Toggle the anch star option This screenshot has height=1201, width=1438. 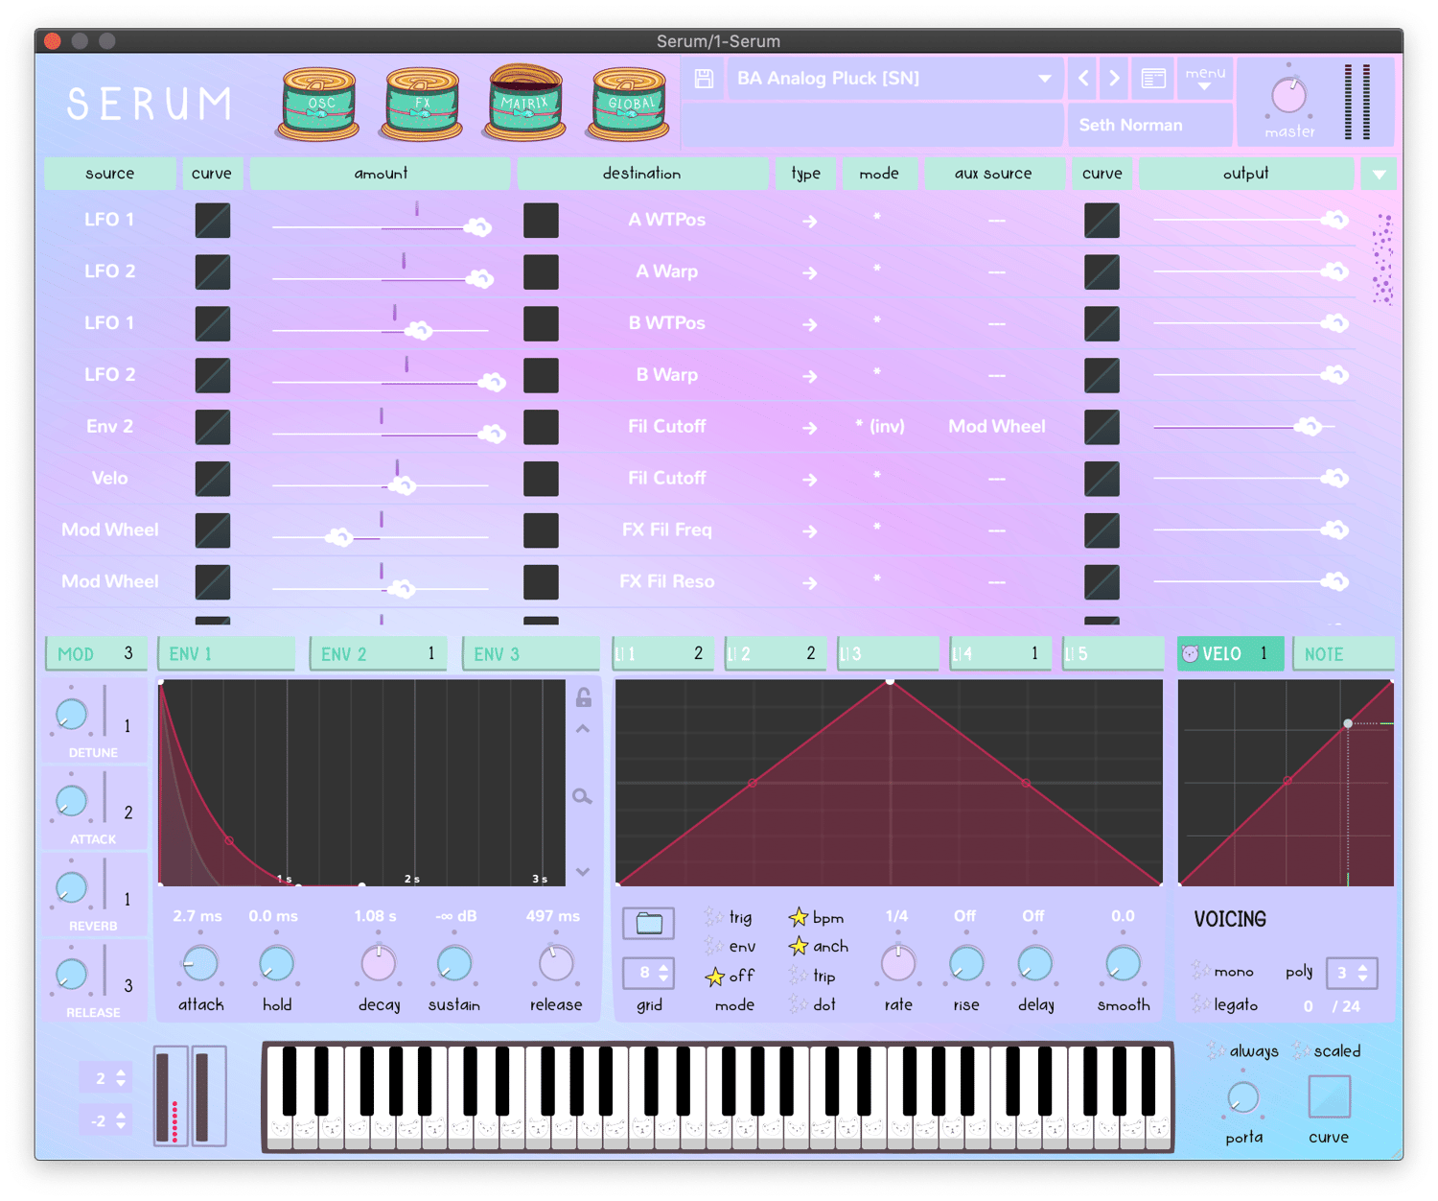[x=819, y=947]
